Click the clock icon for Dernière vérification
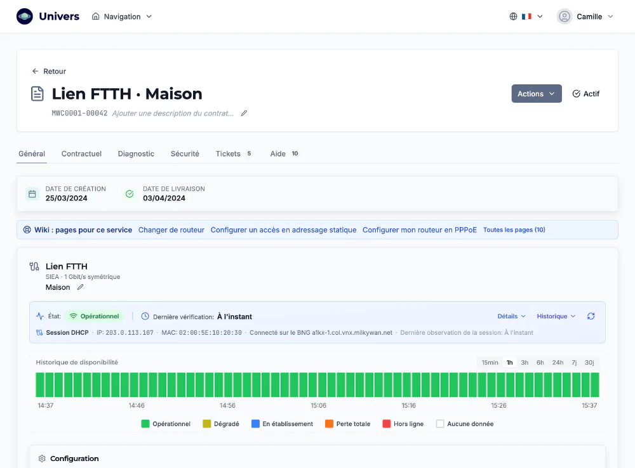635x468 pixels. point(145,316)
